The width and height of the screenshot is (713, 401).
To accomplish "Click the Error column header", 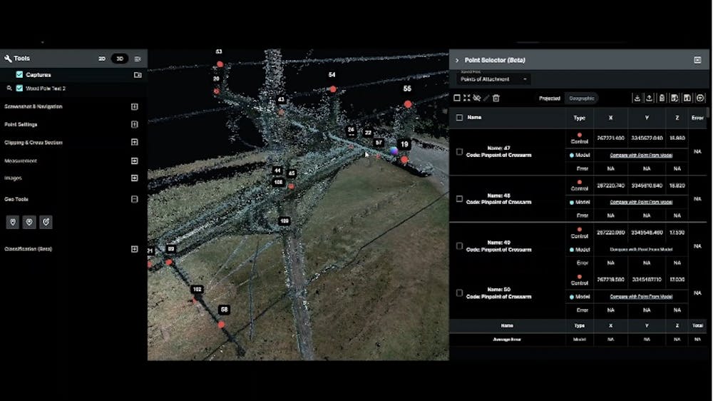I will coord(697,118).
